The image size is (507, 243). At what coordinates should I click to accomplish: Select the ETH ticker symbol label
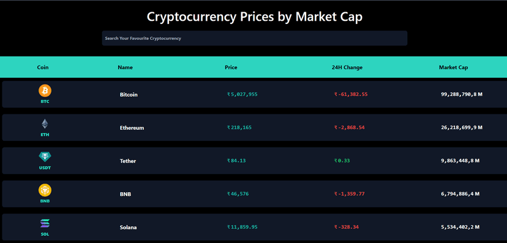45,135
